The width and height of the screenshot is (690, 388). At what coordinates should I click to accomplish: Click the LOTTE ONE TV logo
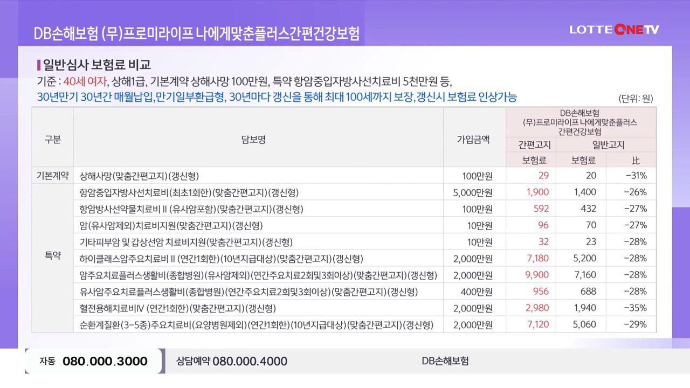pos(614,30)
